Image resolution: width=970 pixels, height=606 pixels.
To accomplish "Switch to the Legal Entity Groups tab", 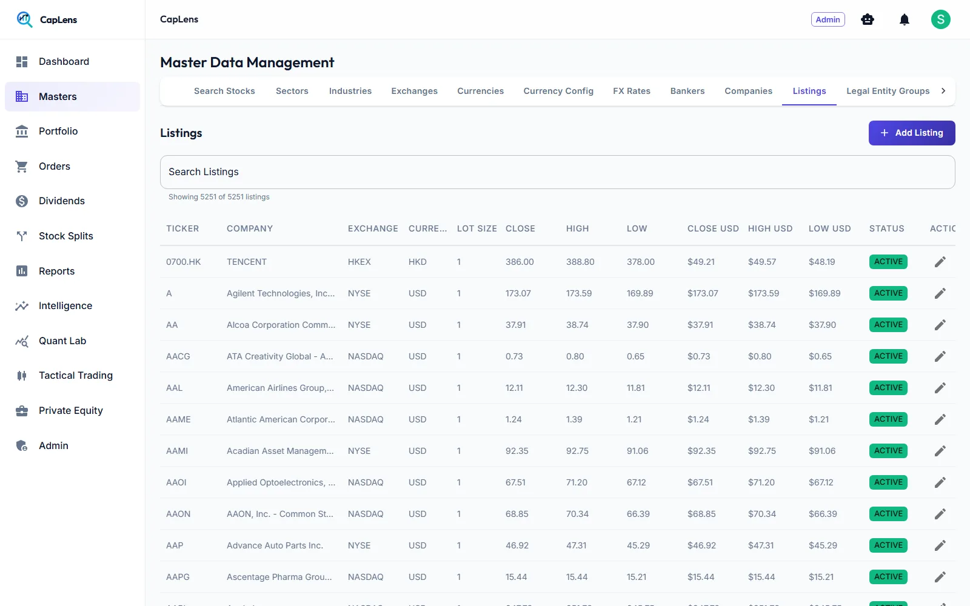I will click(888, 91).
